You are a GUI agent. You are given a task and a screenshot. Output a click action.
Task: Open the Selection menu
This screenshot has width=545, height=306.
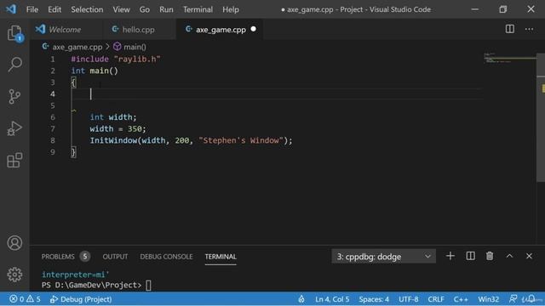(x=87, y=9)
